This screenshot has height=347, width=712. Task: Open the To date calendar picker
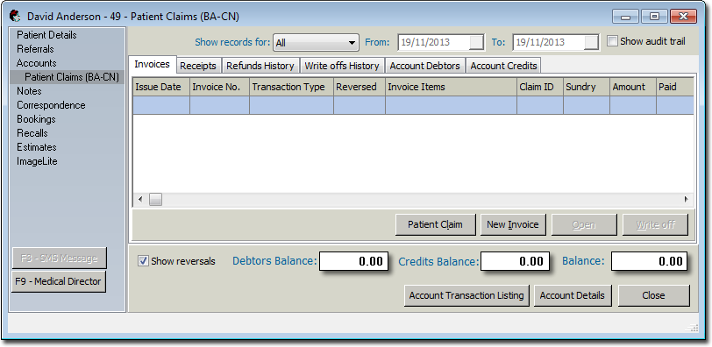pyautogui.click(x=591, y=42)
